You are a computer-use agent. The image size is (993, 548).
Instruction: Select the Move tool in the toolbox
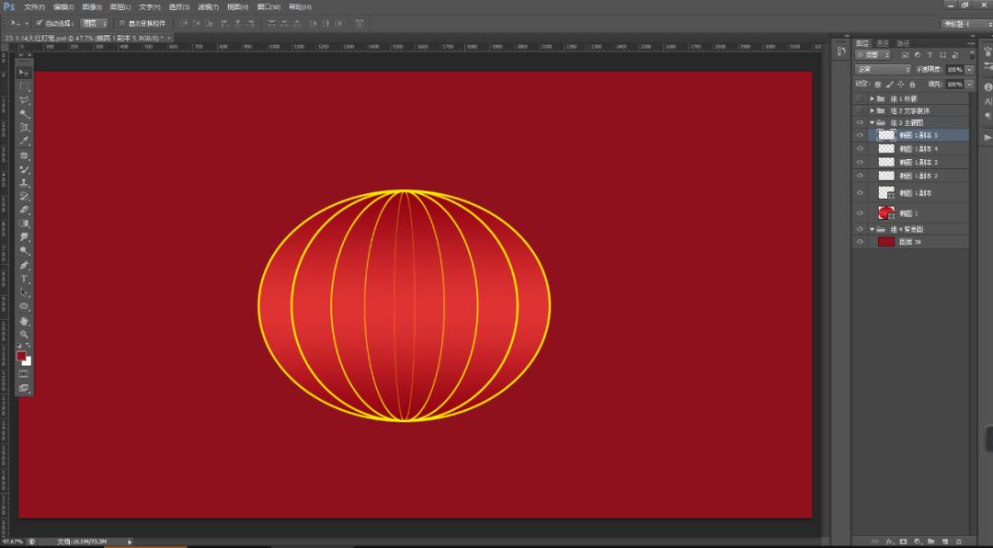(25, 73)
